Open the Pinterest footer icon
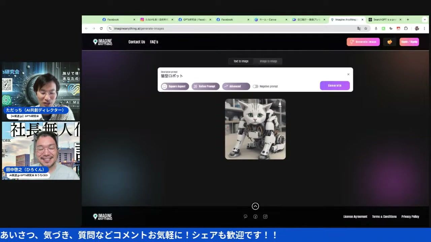This screenshot has height=242, width=431. click(245, 217)
